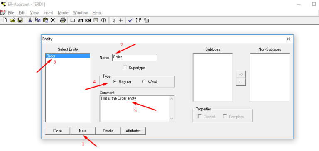Toggle the Complete property checkbox

point(225,117)
